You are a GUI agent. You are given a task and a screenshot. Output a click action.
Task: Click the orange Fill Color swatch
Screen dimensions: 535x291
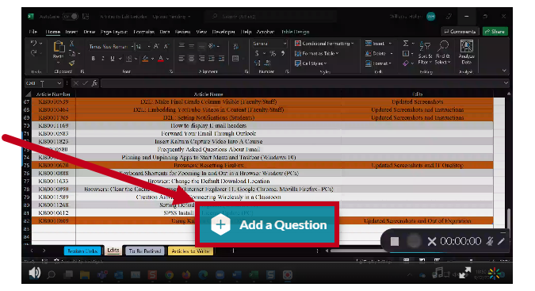145,59
